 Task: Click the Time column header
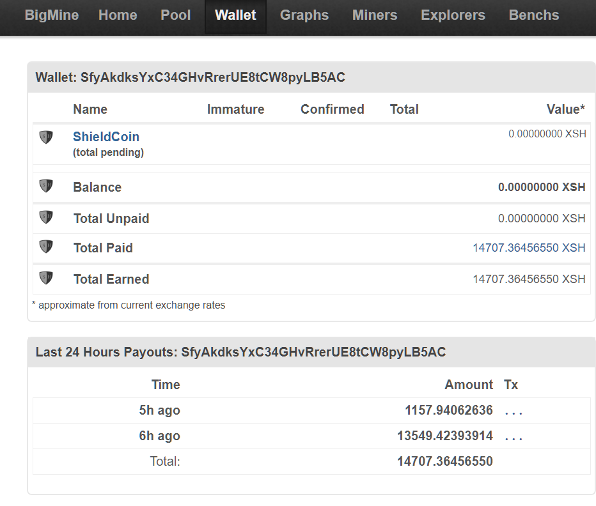(166, 385)
